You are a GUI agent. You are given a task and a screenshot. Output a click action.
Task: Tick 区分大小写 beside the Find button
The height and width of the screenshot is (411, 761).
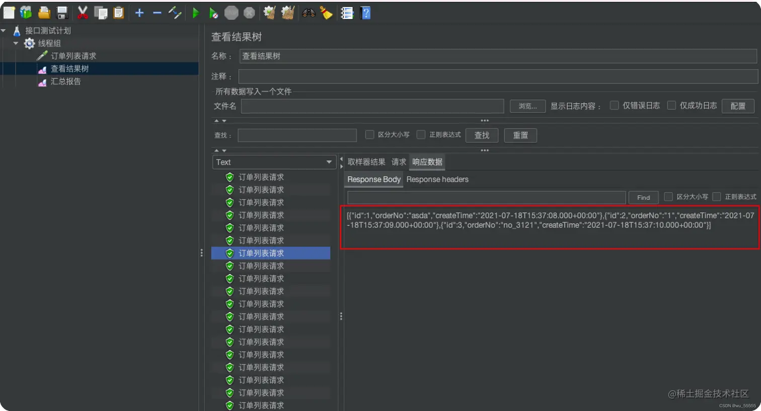668,196
